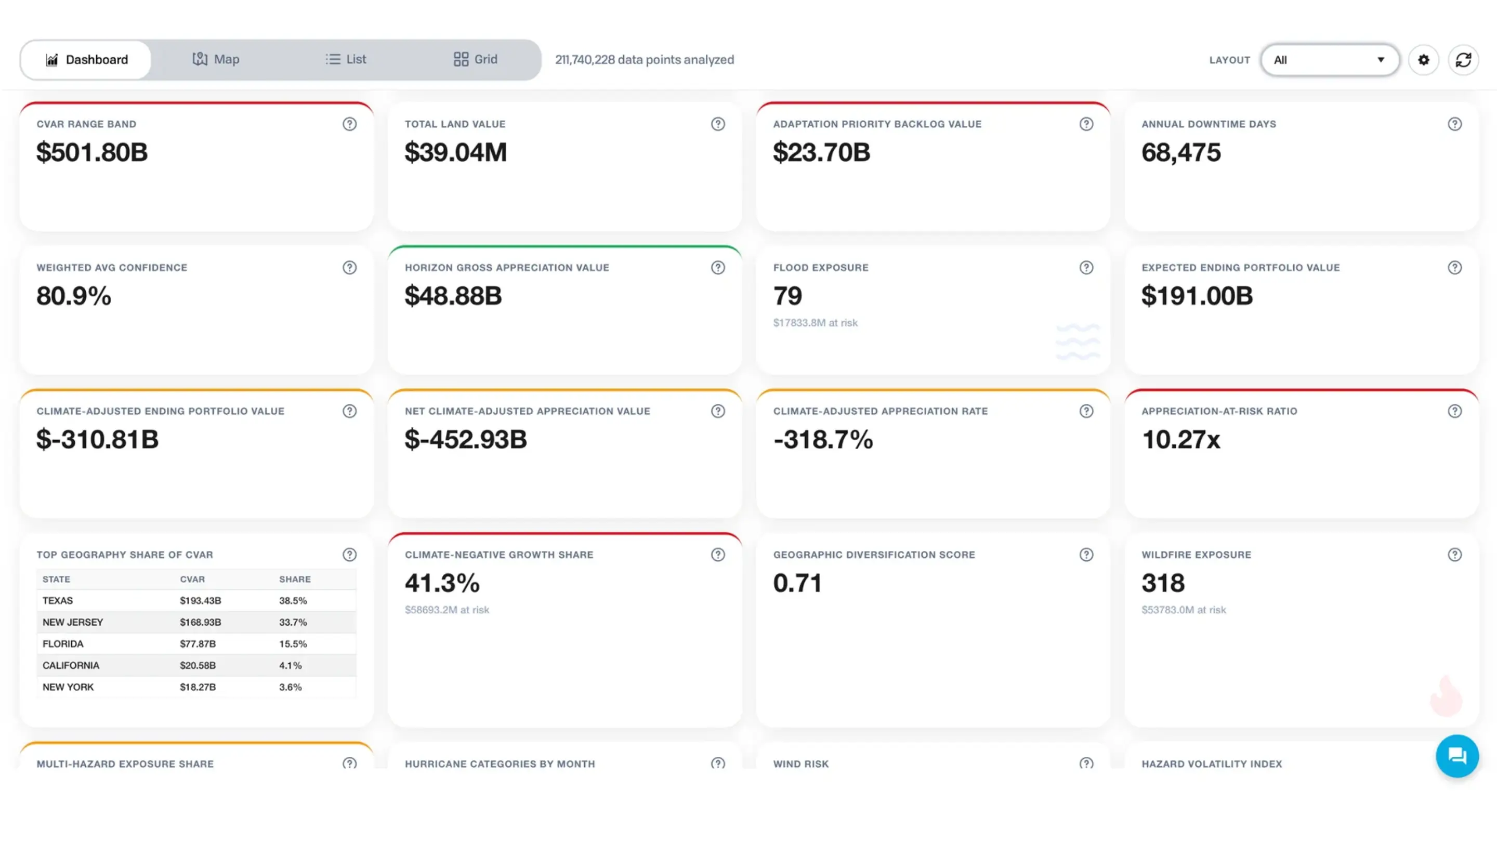
Task: Show help for CVaR Range Band
Action: click(x=349, y=124)
